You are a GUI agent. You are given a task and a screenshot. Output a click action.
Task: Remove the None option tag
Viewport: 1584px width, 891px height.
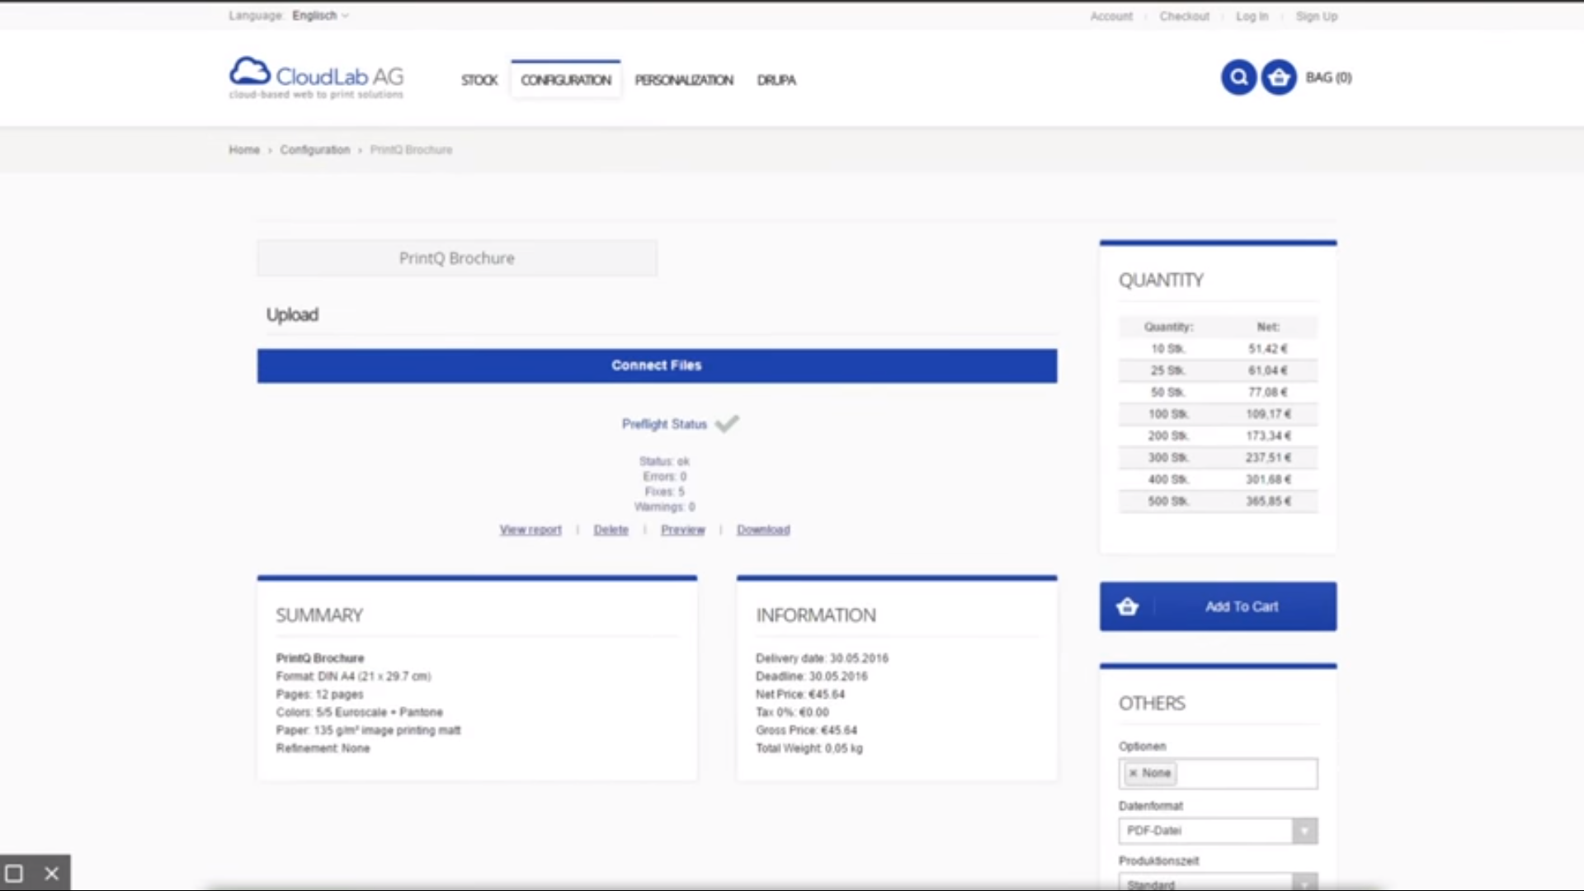click(1133, 773)
